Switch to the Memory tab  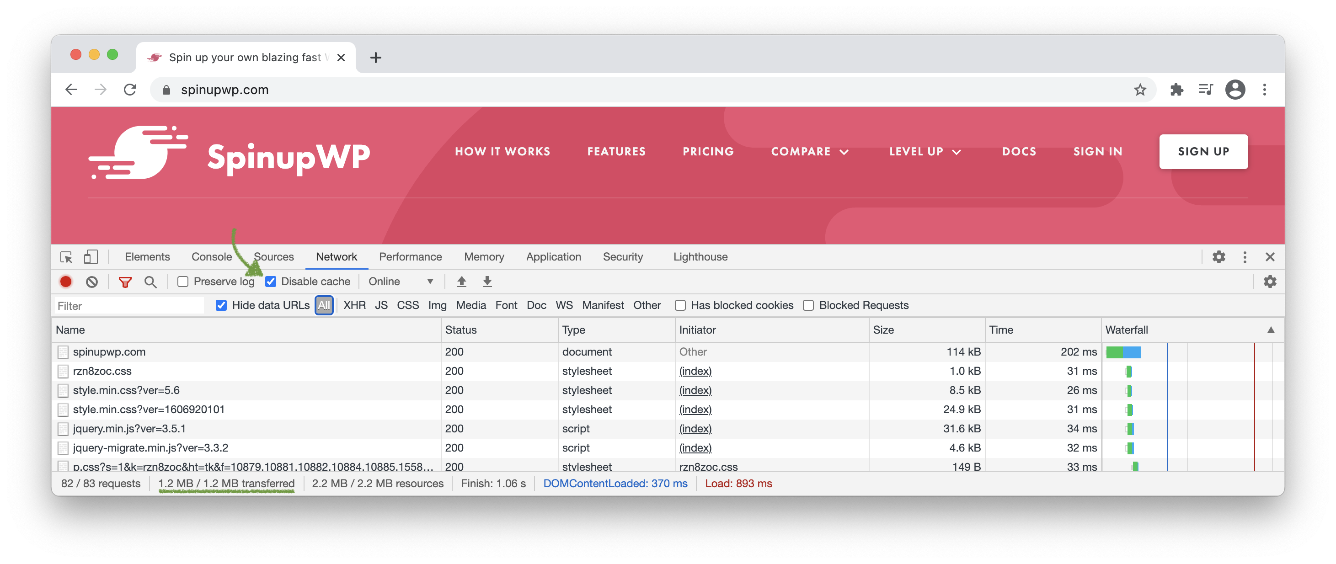coord(484,257)
